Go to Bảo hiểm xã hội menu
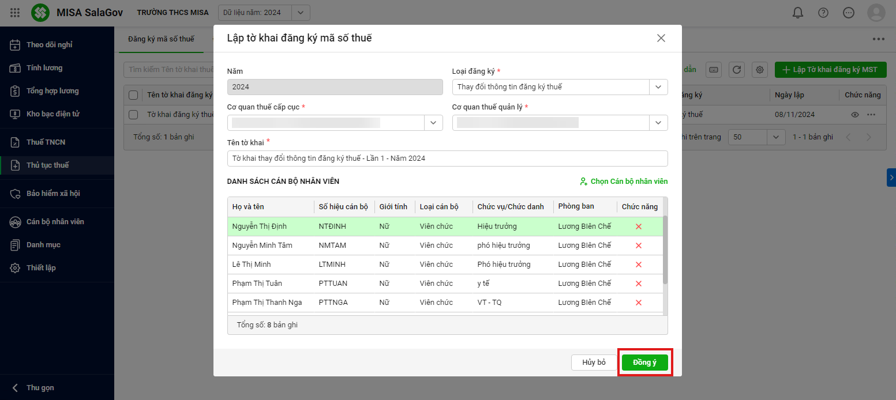Image resolution: width=896 pixels, height=400 pixels. pos(53,193)
